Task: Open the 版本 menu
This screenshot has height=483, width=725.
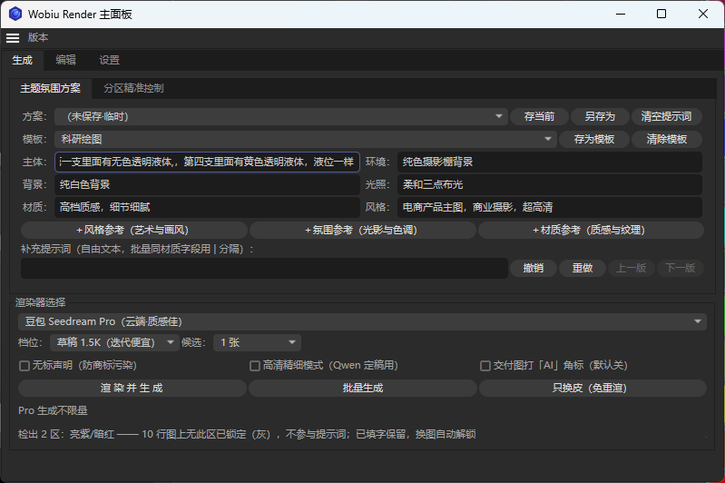Action: pyautogui.click(x=38, y=37)
